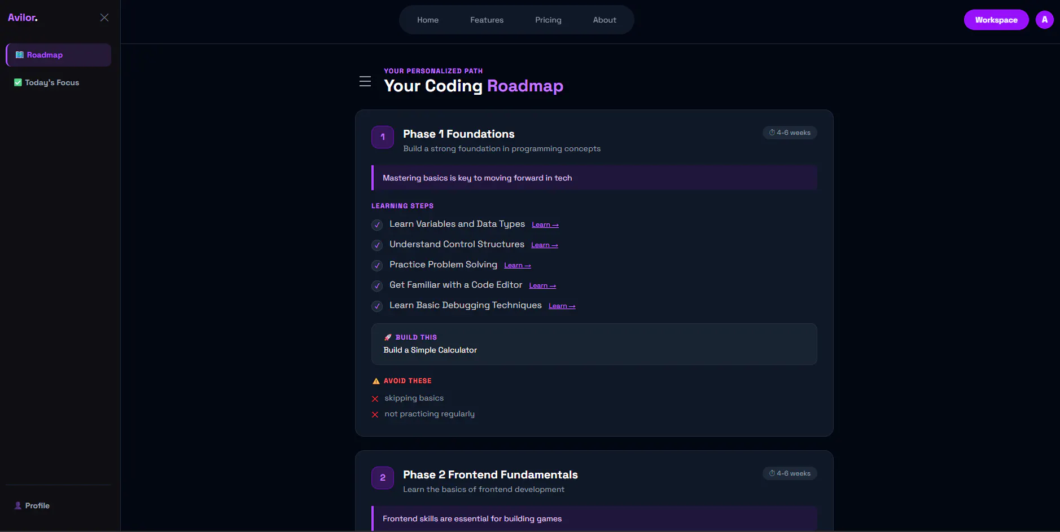
Task: Open the user avatar A menu
Action: click(x=1045, y=20)
